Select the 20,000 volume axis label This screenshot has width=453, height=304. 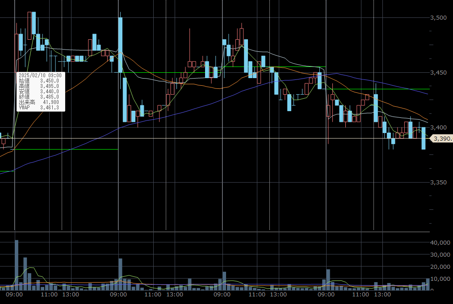tap(440, 267)
